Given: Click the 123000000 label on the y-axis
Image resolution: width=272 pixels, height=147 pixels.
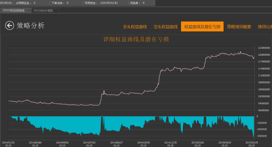Looking at the screenshot, I should tap(263, 48).
